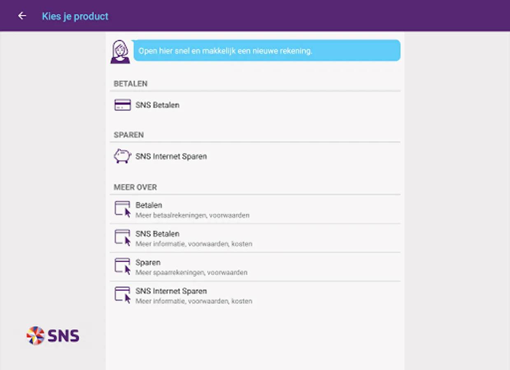Tap the SNS logo
Image resolution: width=510 pixels, height=370 pixels.
(53, 336)
